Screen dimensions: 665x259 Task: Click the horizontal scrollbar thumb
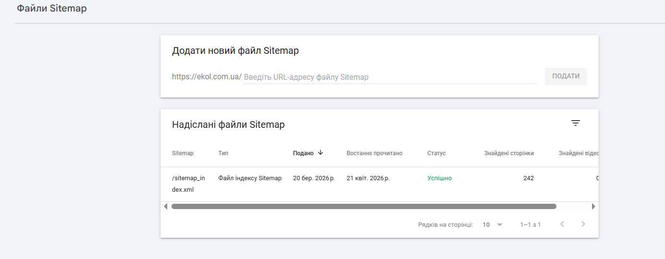pos(363,207)
